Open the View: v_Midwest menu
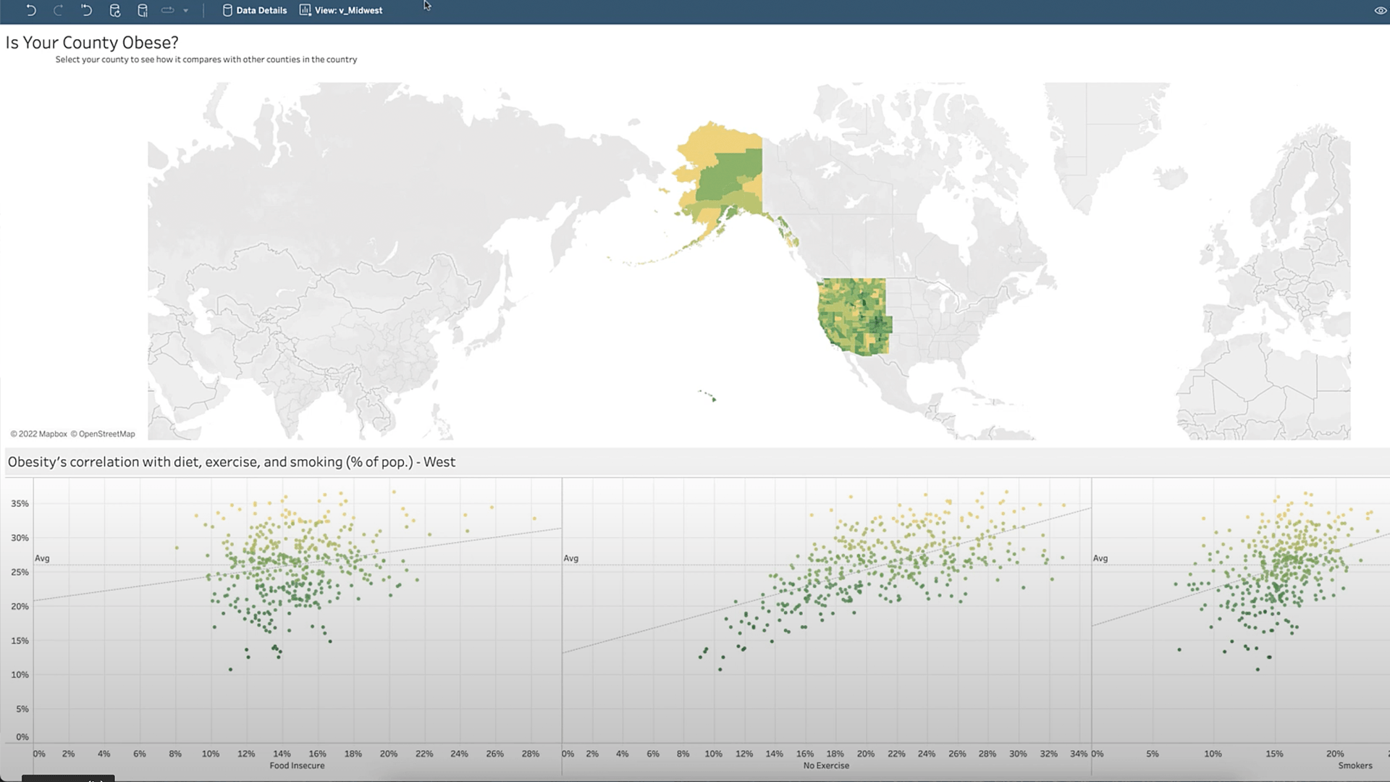 tap(341, 10)
